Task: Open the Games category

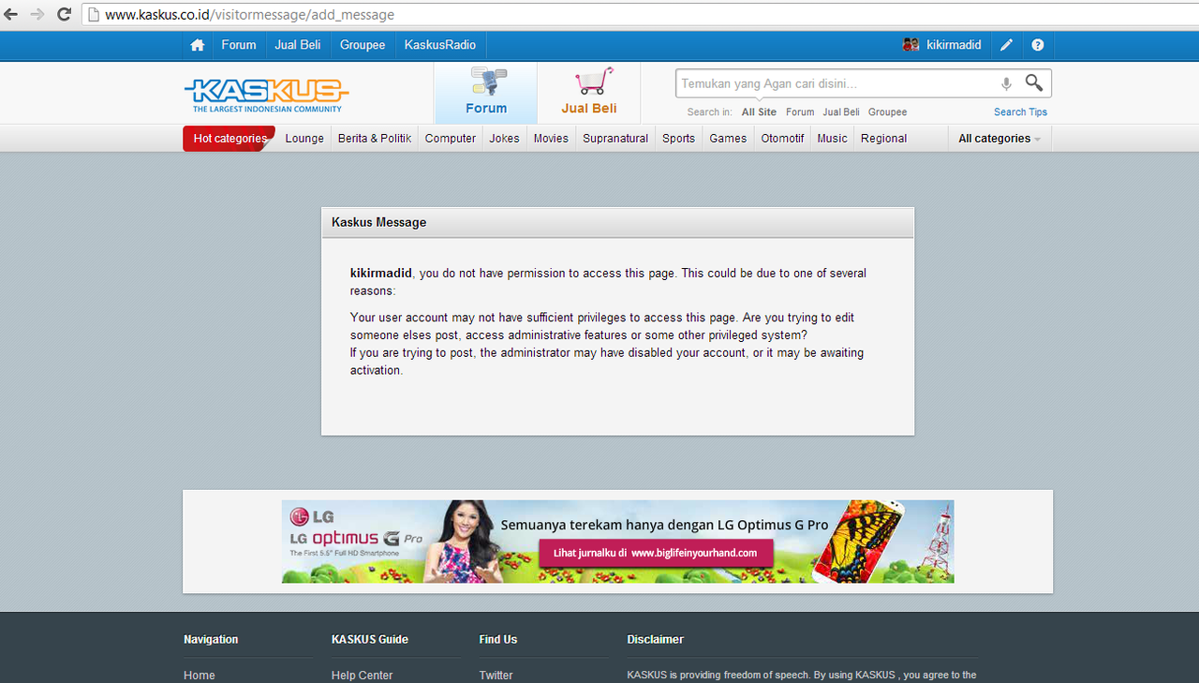Action: pyautogui.click(x=728, y=139)
